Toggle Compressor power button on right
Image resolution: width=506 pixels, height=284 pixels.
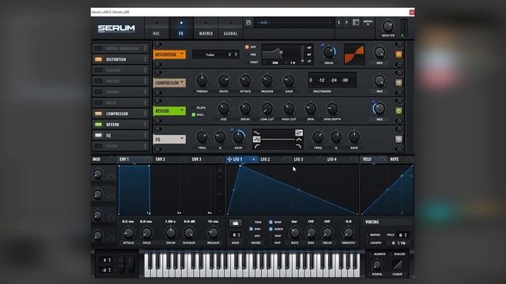[x=398, y=83]
